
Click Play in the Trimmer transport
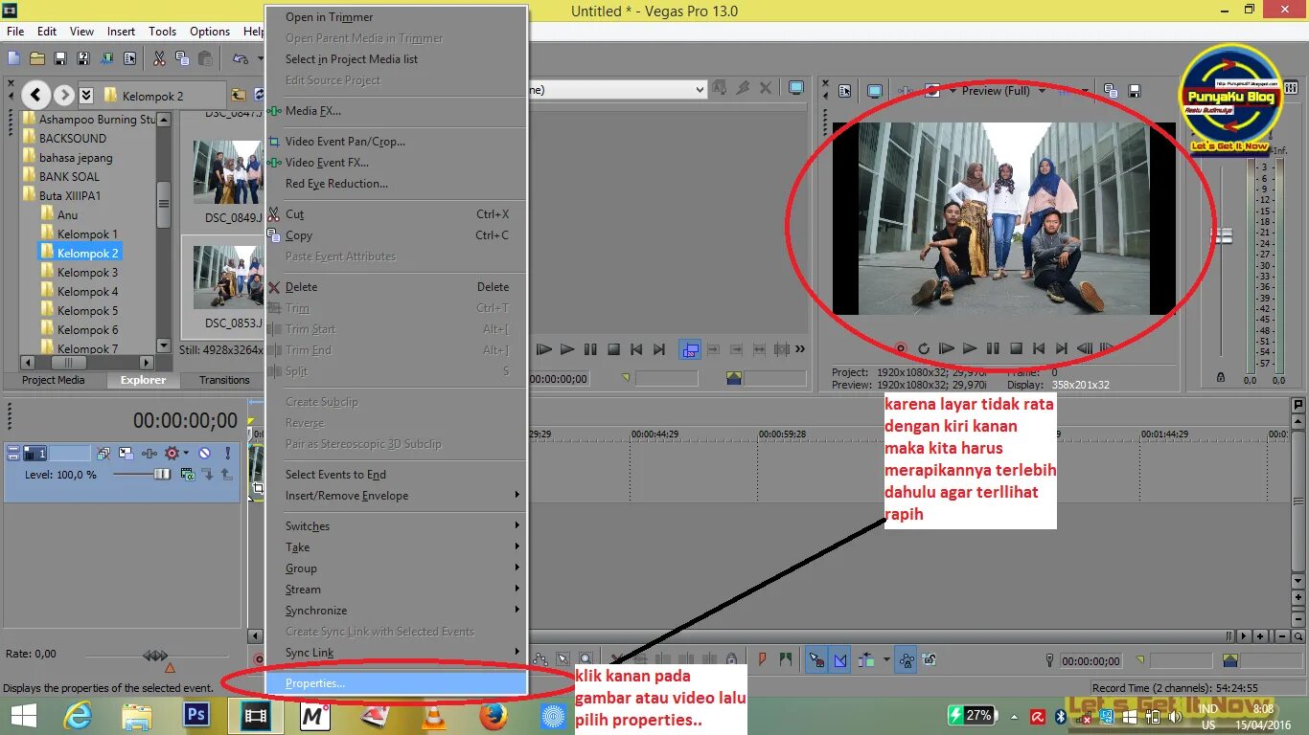(567, 350)
